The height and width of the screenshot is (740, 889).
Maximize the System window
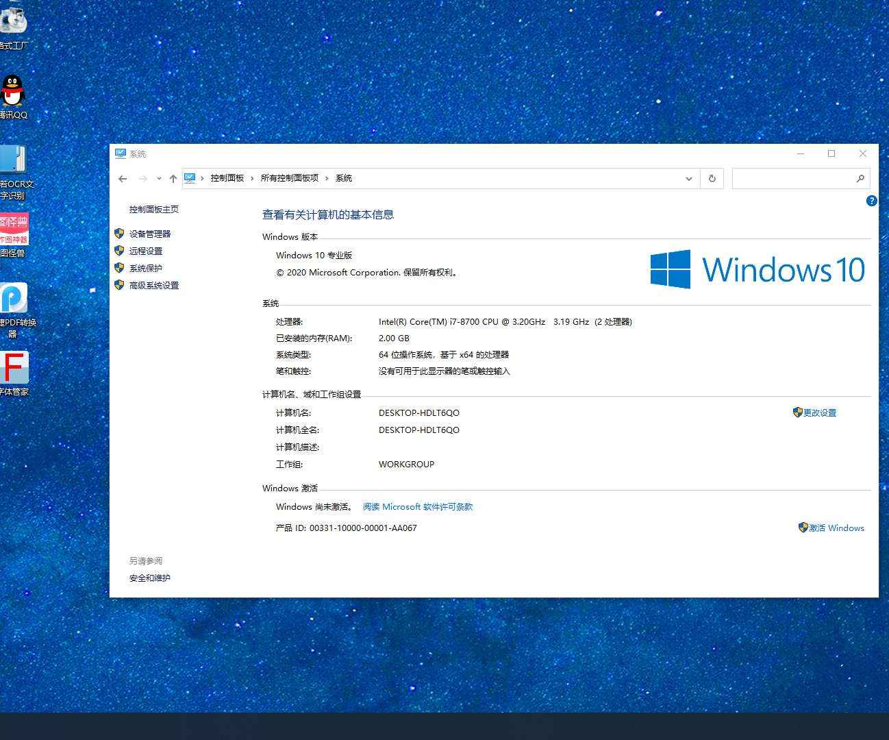tap(831, 153)
